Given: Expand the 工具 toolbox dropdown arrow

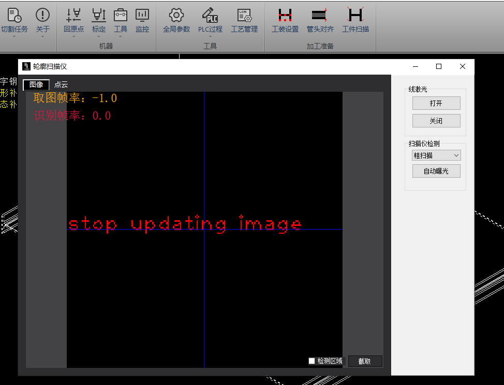Looking at the screenshot, I should tap(121, 37).
